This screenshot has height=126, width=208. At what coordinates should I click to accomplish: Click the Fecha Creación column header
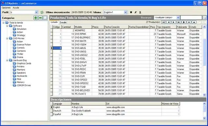(116, 27)
